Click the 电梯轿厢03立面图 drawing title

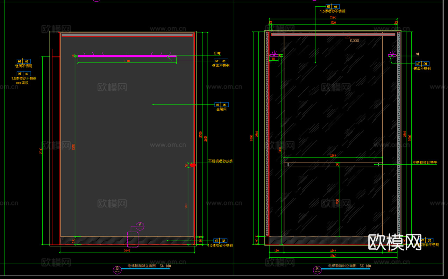(142, 266)
